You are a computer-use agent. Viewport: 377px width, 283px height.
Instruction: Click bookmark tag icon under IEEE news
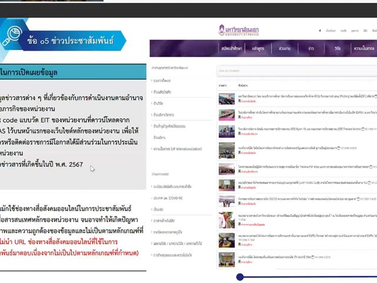pyautogui.click(x=240, y=133)
